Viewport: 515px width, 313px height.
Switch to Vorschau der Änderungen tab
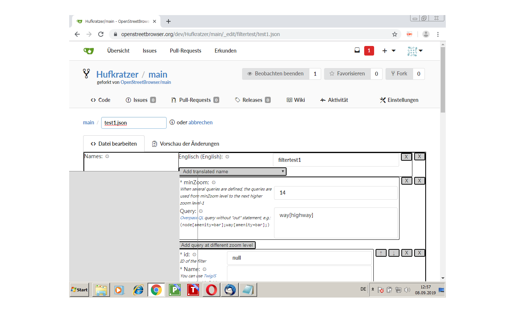click(185, 144)
